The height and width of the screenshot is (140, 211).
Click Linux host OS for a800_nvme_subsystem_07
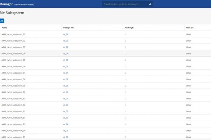coord(188,73)
